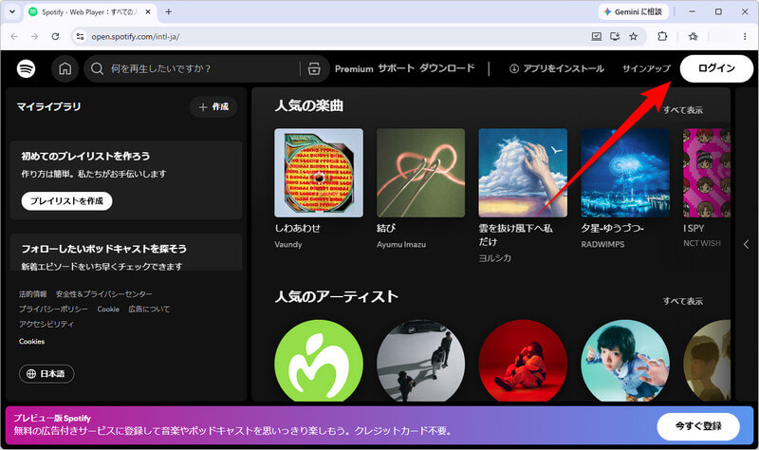This screenshot has height=450, width=759.
Task: Click the Spotify logo icon
Action: point(27,68)
